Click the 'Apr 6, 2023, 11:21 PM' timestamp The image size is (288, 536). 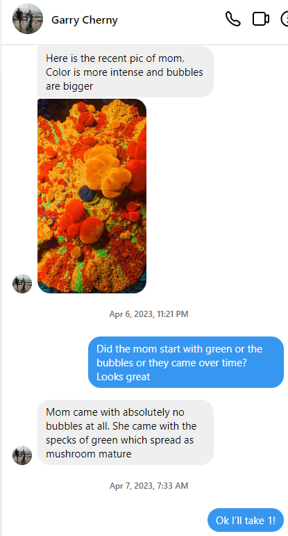(x=149, y=314)
